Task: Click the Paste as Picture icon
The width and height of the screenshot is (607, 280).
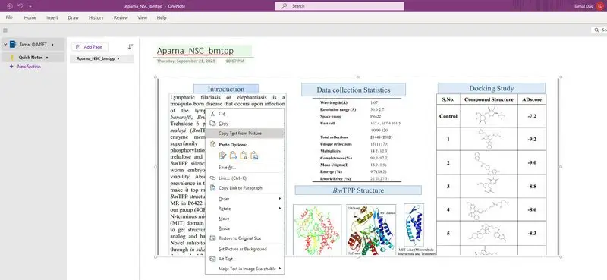Action: [254, 156]
